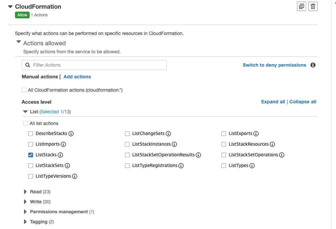Collapse the List access level section
The height and width of the screenshot is (229, 336).
click(x=25, y=112)
